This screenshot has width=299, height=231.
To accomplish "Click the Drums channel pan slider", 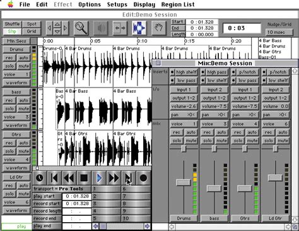I will click(x=184, y=149).
